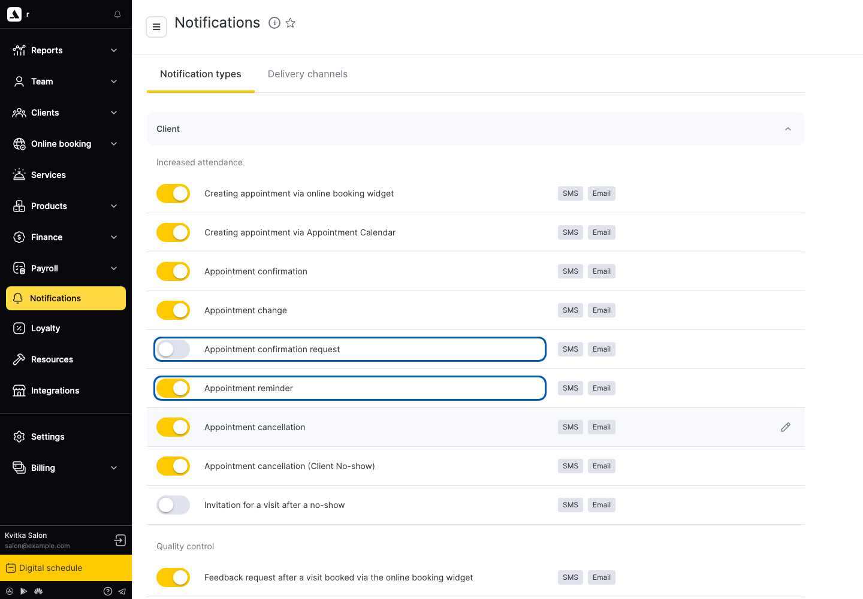Click the SMS tag for Appointment change
Screen dimensions: 863x599
[x=571, y=310]
